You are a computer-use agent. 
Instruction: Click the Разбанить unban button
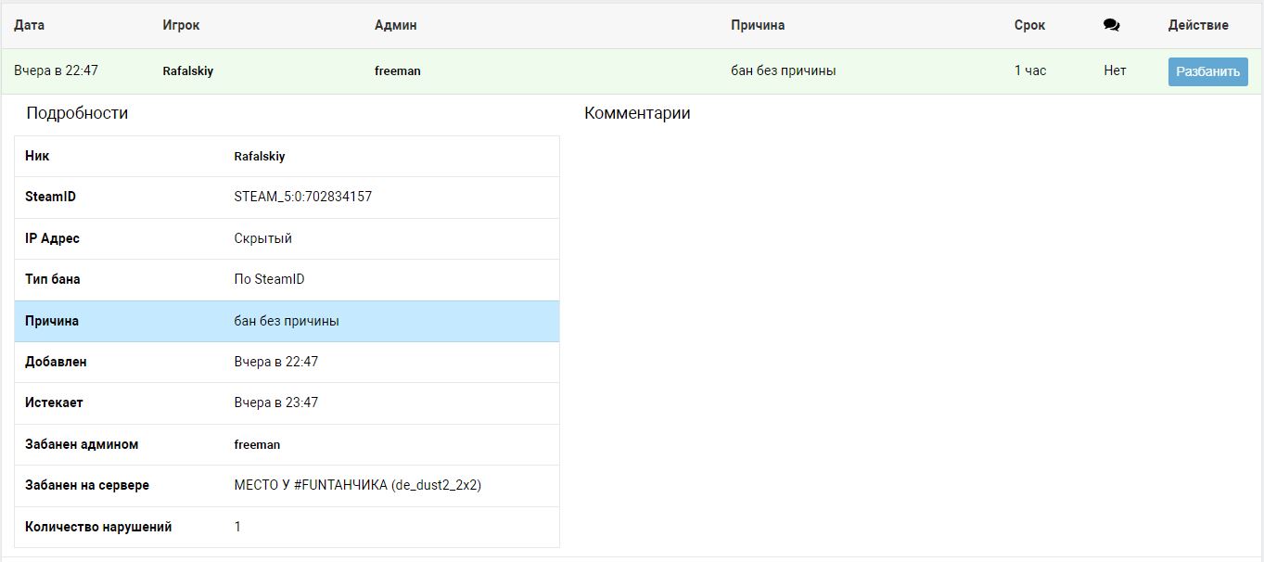(1207, 71)
